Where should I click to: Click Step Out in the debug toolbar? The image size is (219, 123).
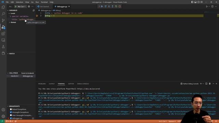(113, 6)
